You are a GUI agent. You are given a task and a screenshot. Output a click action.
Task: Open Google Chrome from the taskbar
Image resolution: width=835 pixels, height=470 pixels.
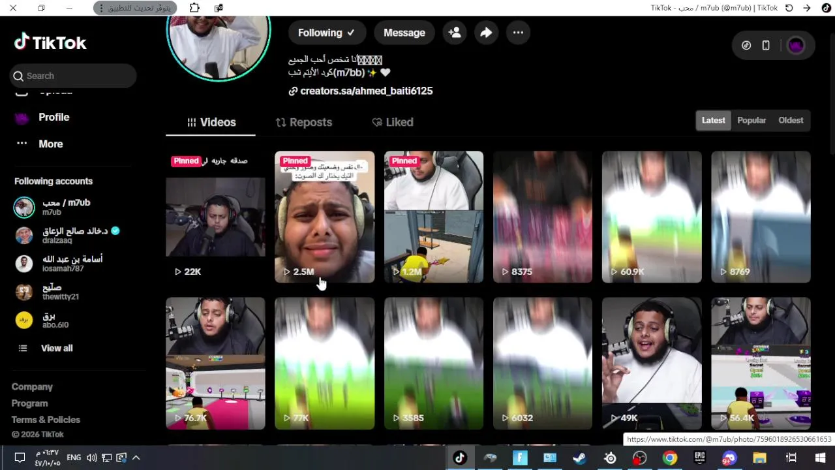click(x=670, y=458)
